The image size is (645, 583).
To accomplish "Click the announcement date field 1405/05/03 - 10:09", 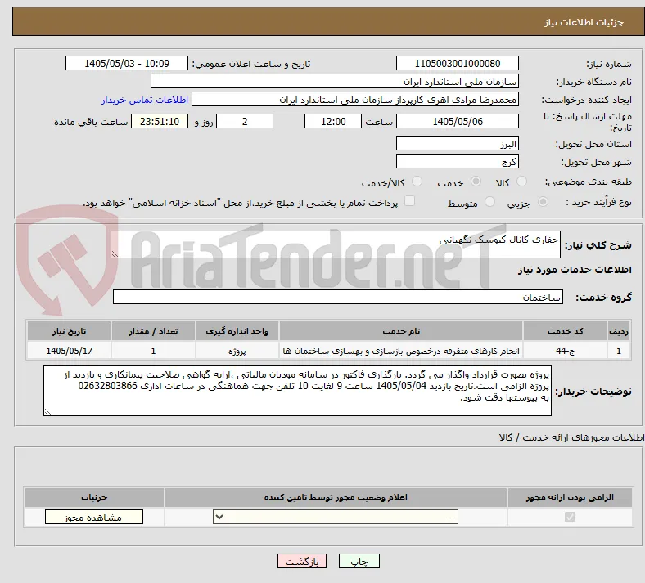I will [127, 63].
